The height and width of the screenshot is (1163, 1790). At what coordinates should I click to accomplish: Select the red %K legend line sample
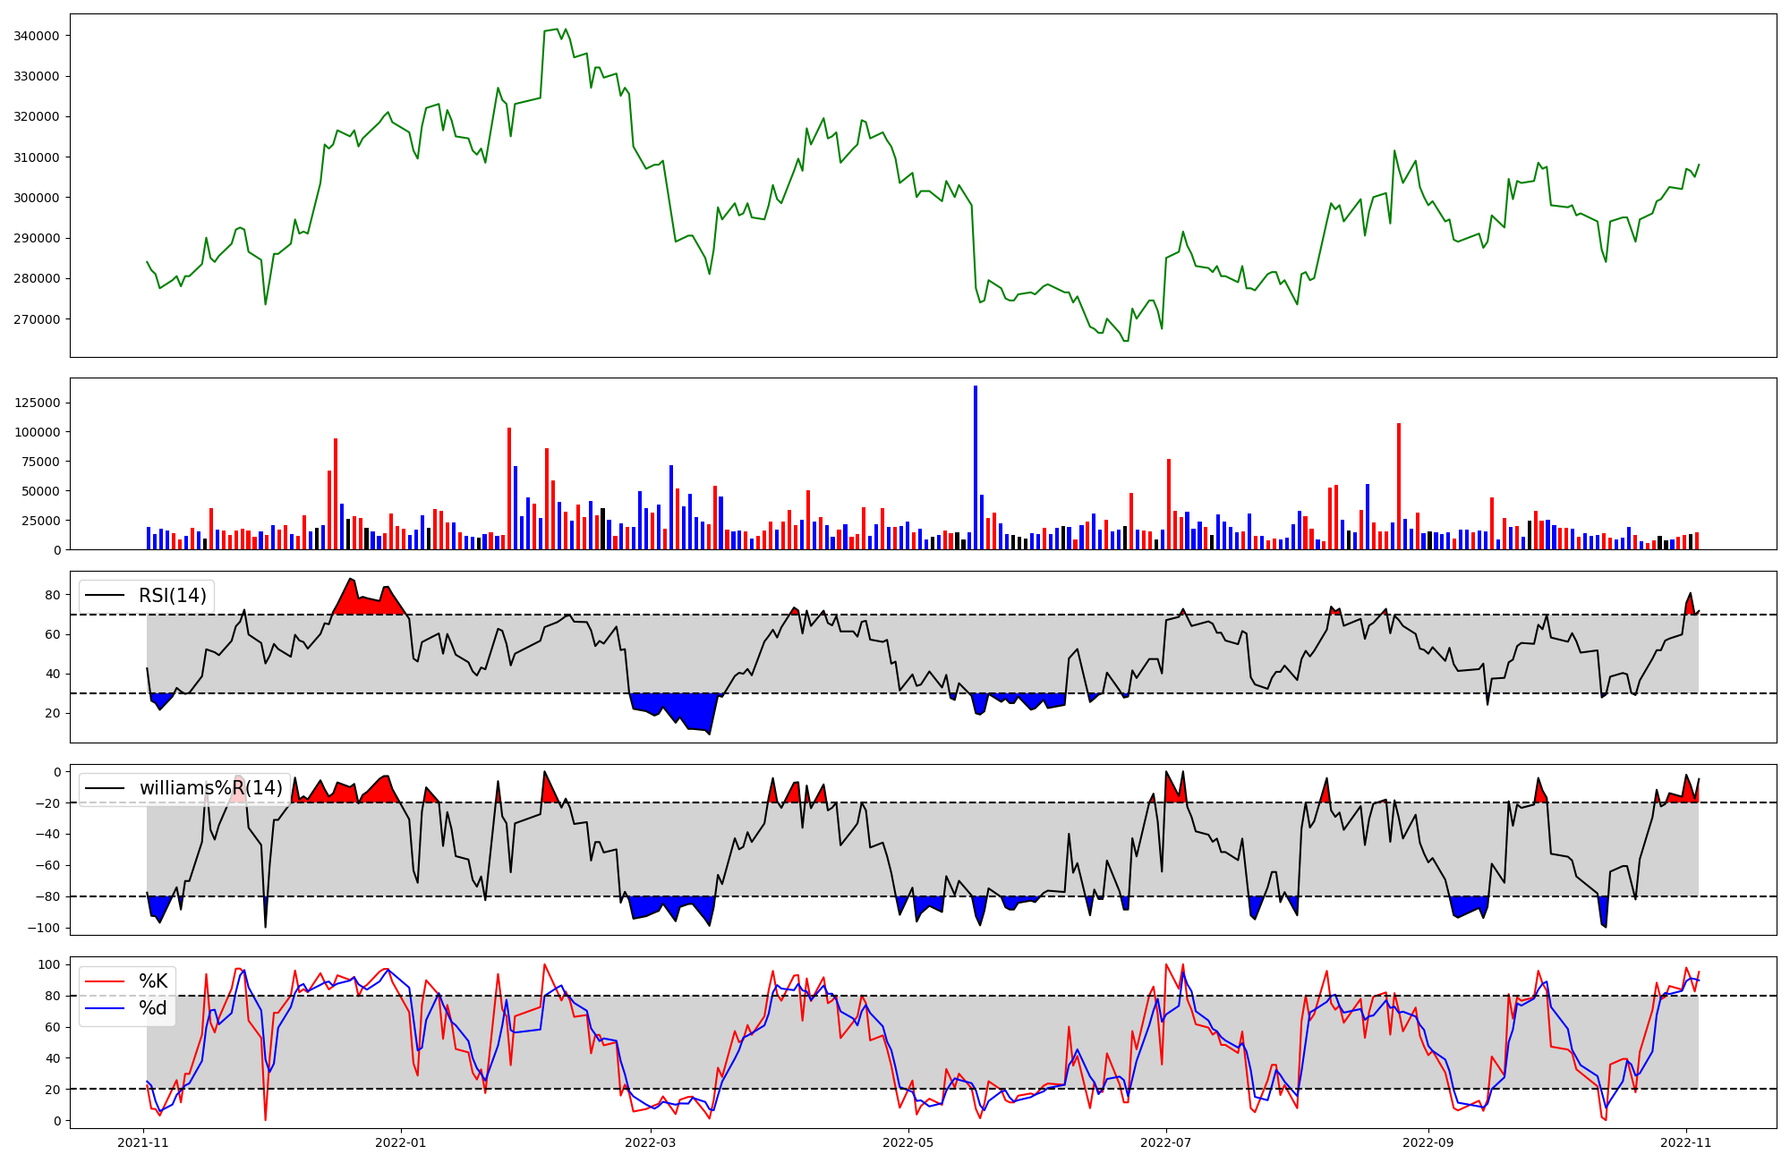click(105, 981)
